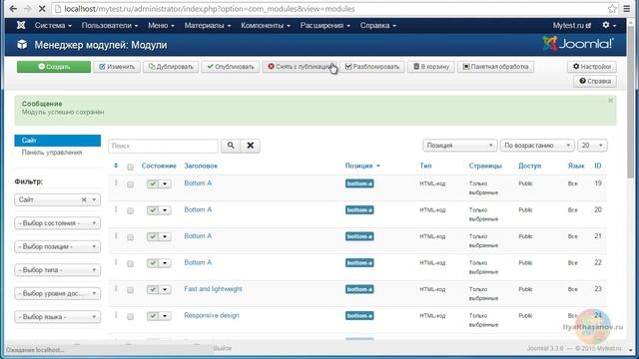Image resolution: width=639 pixels, height=359 pixels.
Task: Check the checkbox for module ID 21
Action: 130,237
